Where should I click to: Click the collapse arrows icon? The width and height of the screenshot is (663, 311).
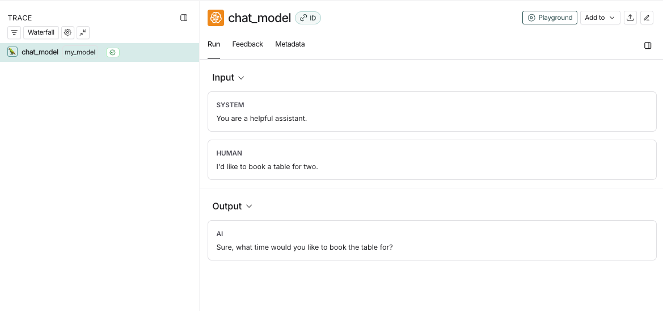pos(83,32)
